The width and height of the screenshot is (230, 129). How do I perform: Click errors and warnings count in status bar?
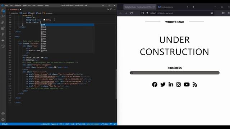[x=5, y=124]
